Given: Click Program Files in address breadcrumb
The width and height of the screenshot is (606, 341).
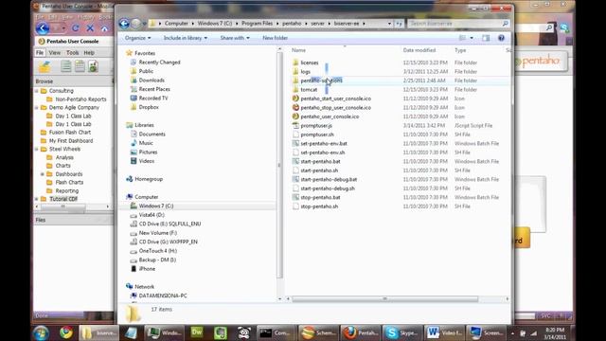Looking at the screenshot, I should 257,24.
